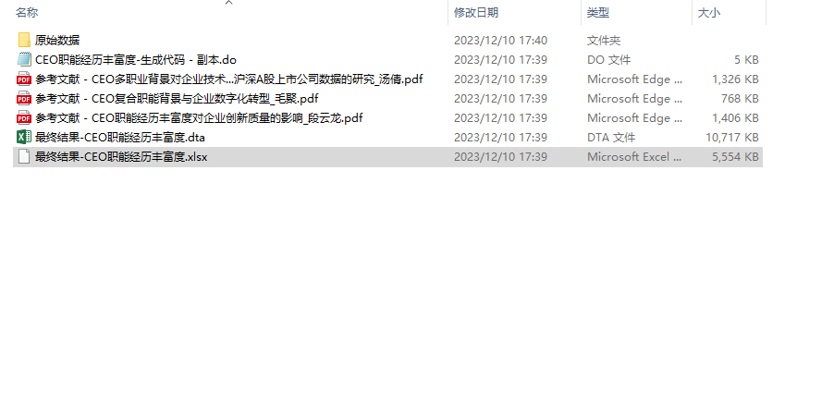The height and width of the screenshot is (402, 834).
Task: Select the 最终结果-CEO职能经历丰富度.xlsx file name
Action: 121,157
